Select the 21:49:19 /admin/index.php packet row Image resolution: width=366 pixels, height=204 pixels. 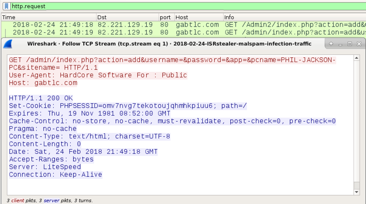click(x=184, y=32)
